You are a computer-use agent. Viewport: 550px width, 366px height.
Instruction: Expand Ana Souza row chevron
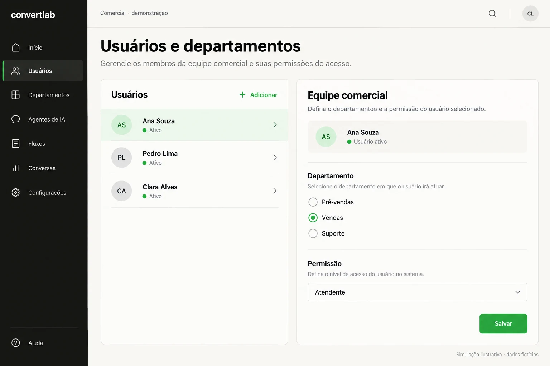(x=275, y=125)
